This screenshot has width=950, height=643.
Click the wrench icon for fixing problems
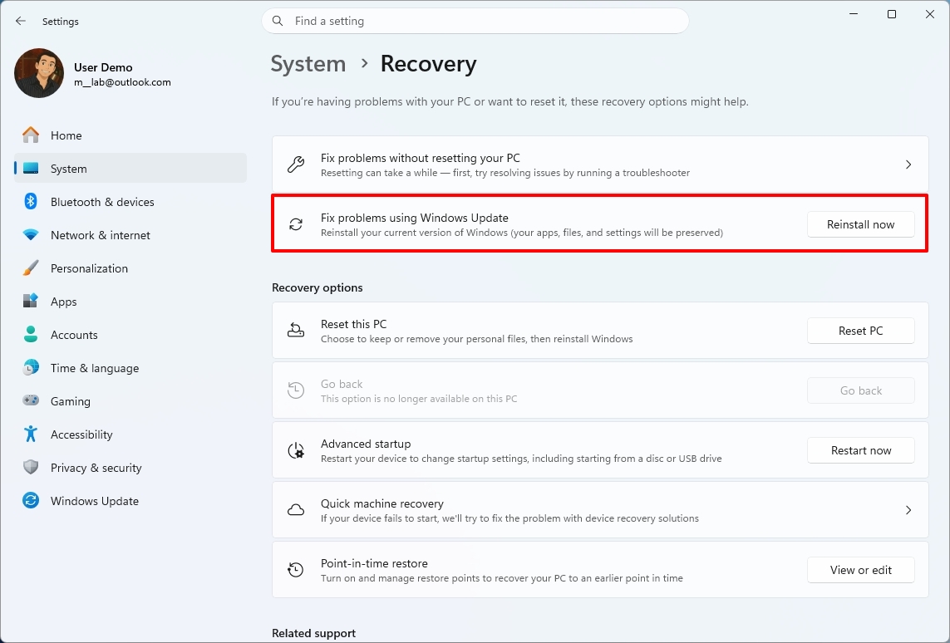(296, 164)
